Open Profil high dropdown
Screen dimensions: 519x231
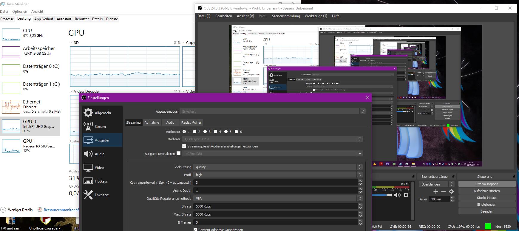tap(278, 175)
